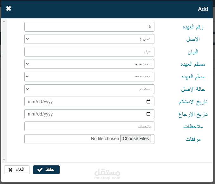Open calendar picker for تاريخ الاستلام

click(148, 102)
